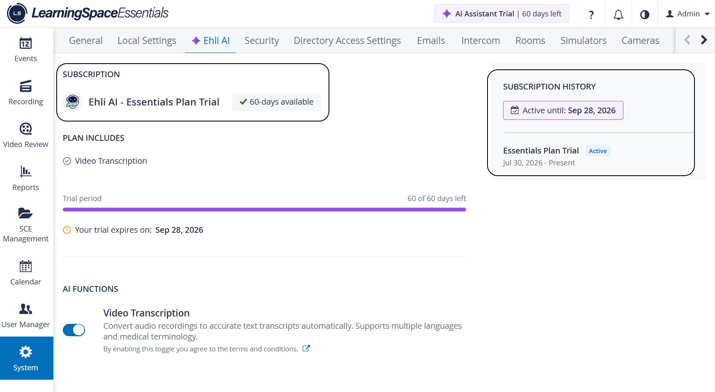715x392 pixels.
Task: Open Directory Access Settings tab
Action: pyautogui.click(x=347, y=41)
